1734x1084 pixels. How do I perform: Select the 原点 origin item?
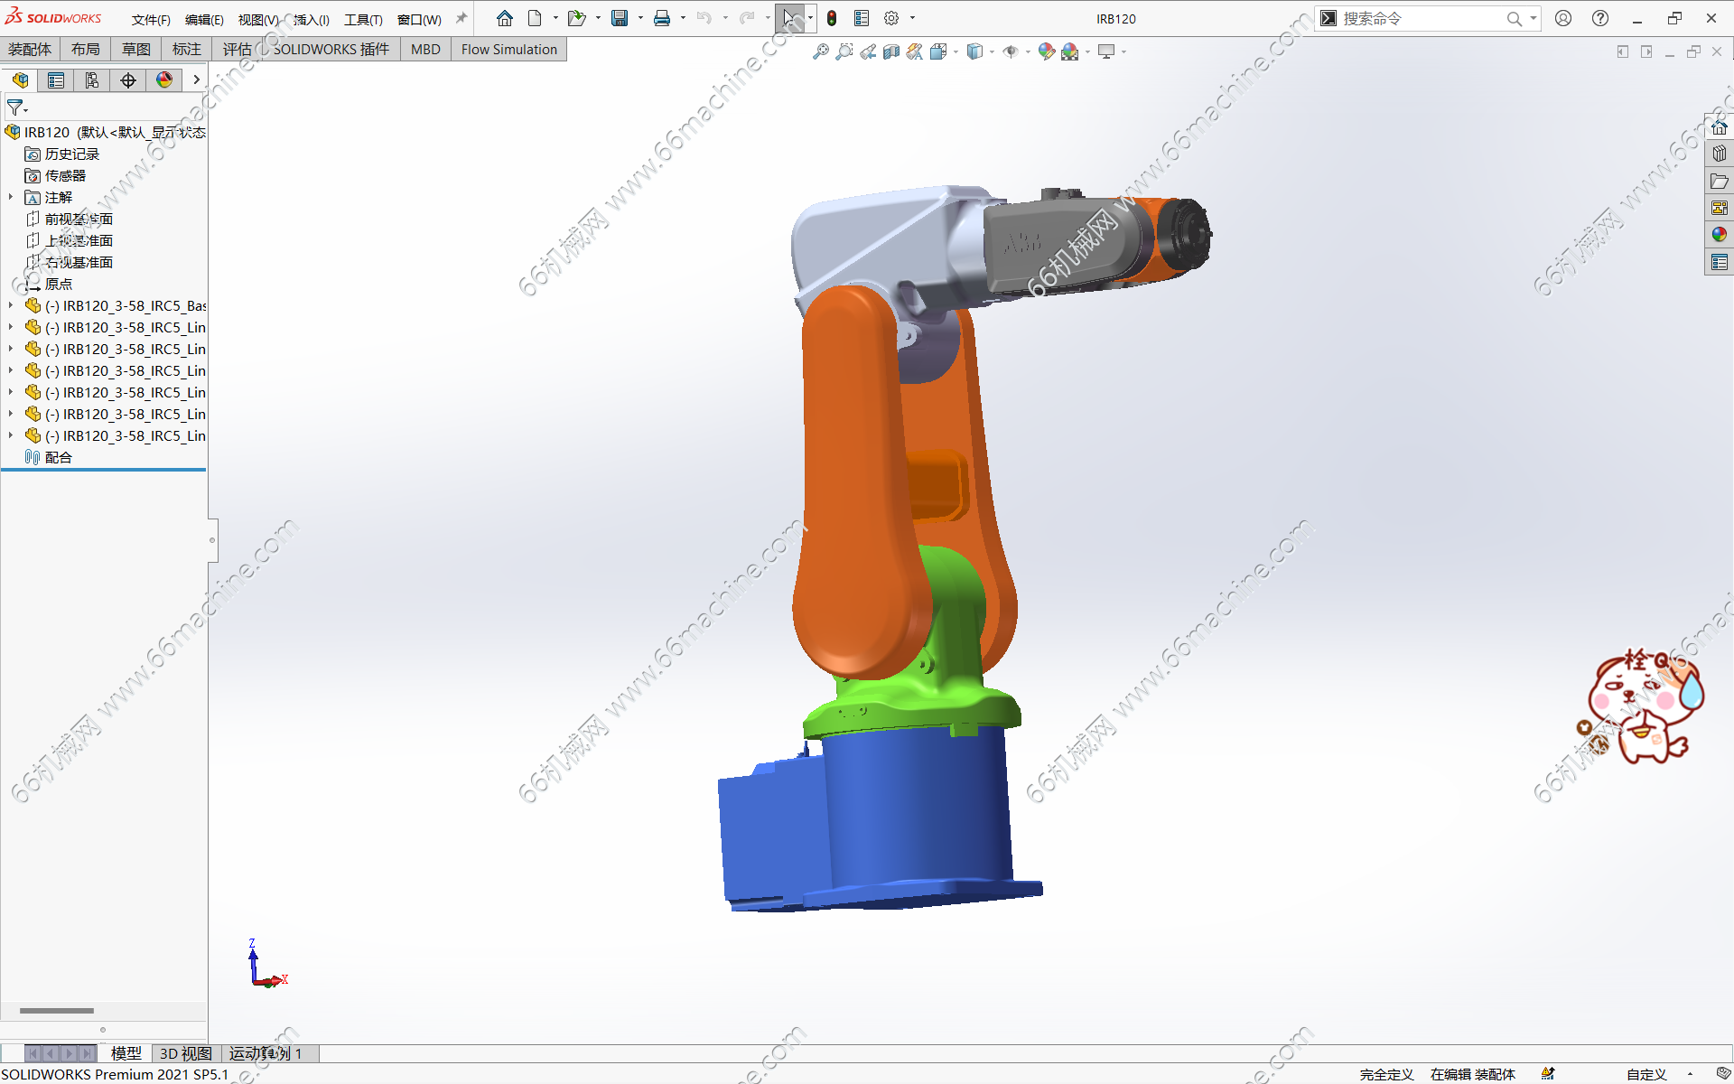(x=59, y=284)
